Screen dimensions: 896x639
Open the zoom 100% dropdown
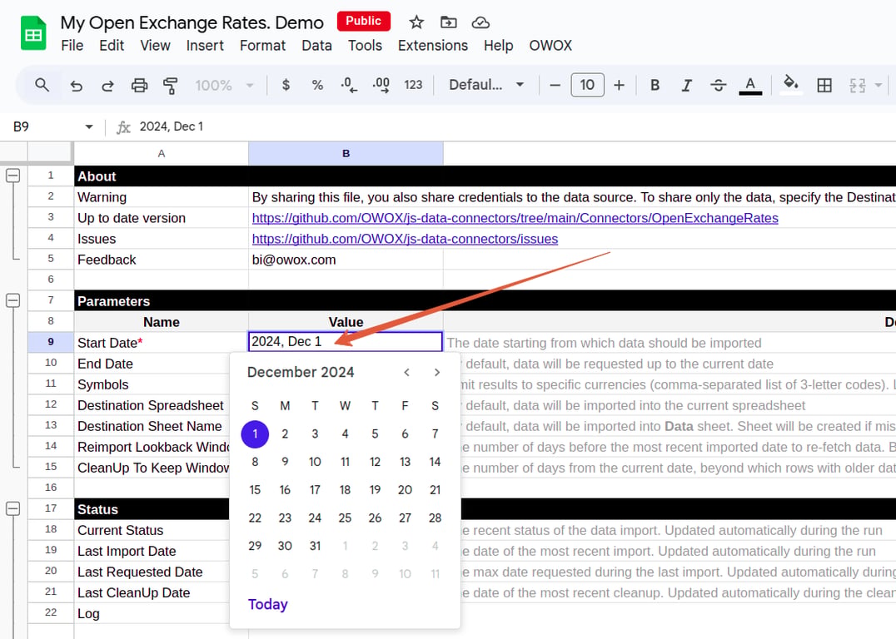pos(225,86)
